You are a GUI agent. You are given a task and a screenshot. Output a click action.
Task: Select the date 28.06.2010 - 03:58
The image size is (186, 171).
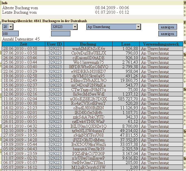(20, 49)
